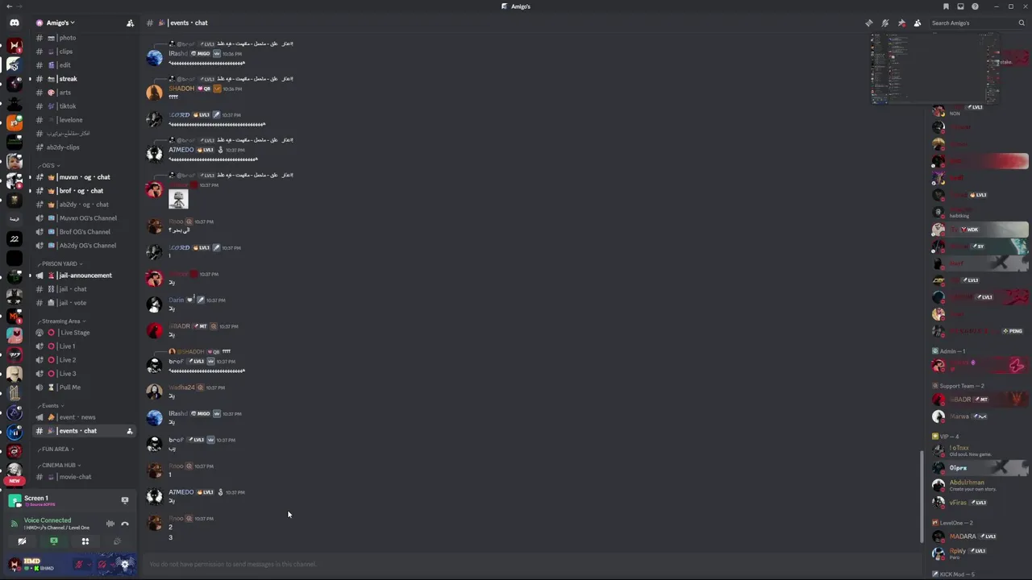Join Brof OG's Channel voice
The width and height of the screenshot is (1032, 580).
click(x=85, y=232)
